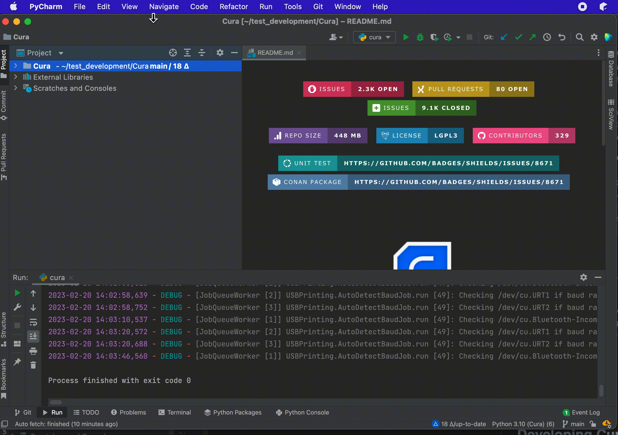Open run configuration wrench in Run panel
The height and width of the screenshot is (435, 618).
click(x=17, y=307)
